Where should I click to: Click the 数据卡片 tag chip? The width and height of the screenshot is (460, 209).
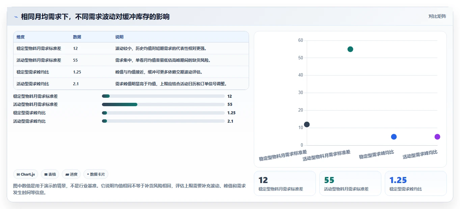[x=96, y=174]
